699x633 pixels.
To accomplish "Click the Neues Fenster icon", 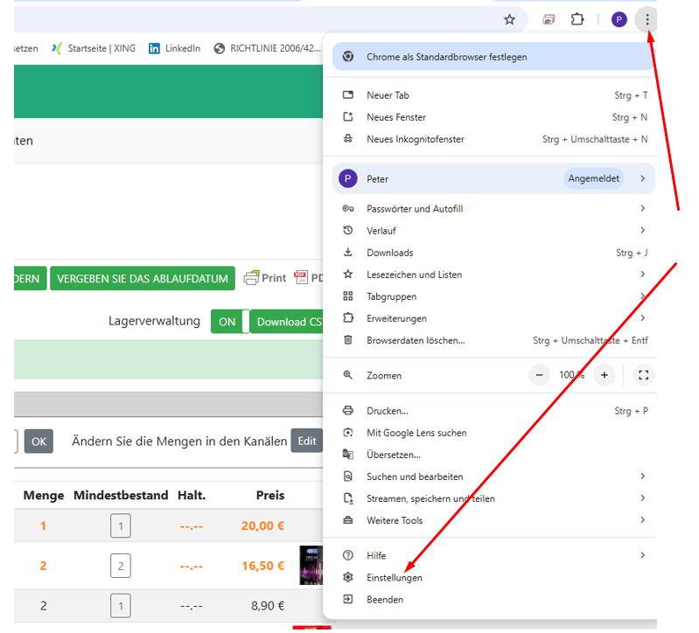I will click(x=347, y=116).
